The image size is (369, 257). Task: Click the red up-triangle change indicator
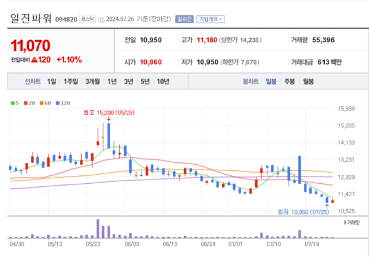click(34, 60)
